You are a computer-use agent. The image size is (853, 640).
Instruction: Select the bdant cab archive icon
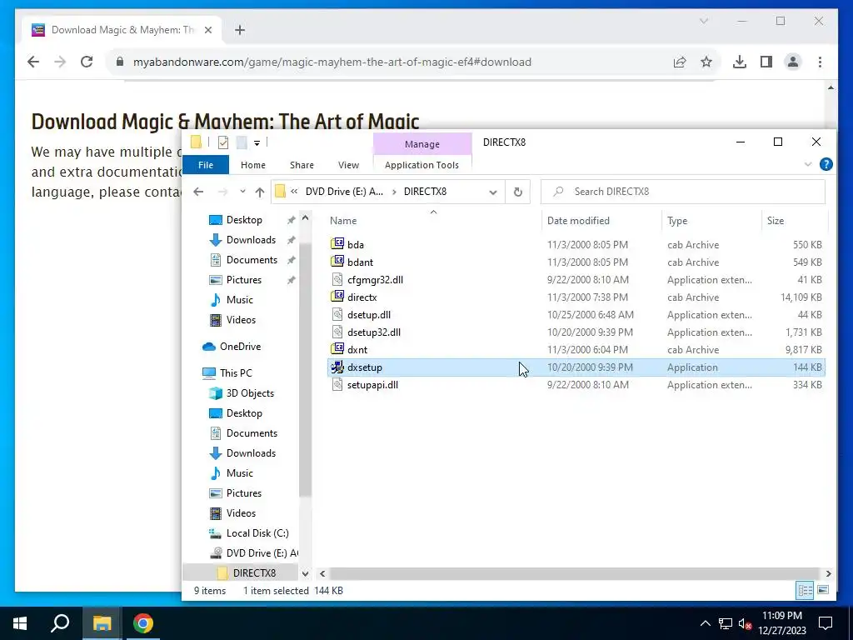click(337, 262)
